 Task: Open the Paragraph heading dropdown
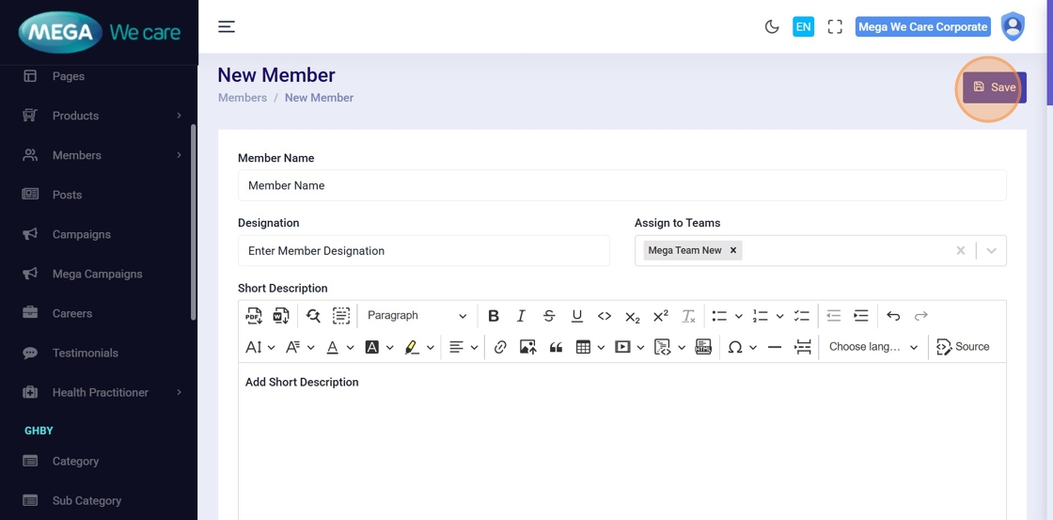[416, 316]
